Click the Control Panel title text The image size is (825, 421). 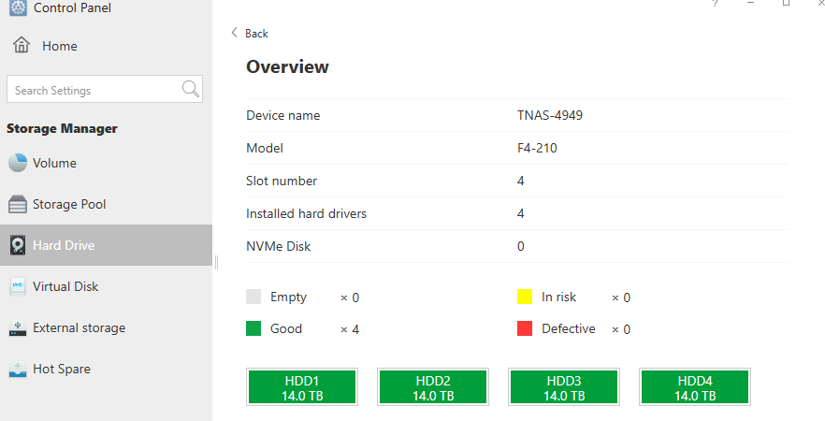(x=72, y=7)
